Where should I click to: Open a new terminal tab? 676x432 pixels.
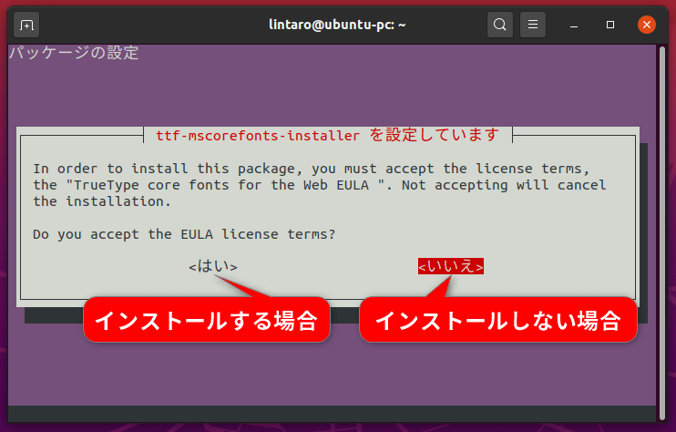(26, 25)
